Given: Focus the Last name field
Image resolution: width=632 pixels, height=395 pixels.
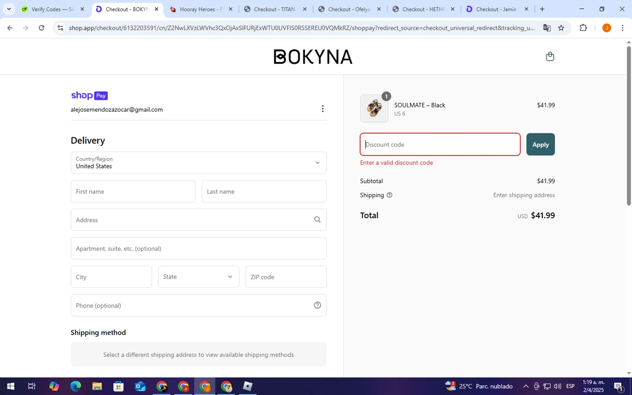Looking at the screenshot, I should point(264,191).
